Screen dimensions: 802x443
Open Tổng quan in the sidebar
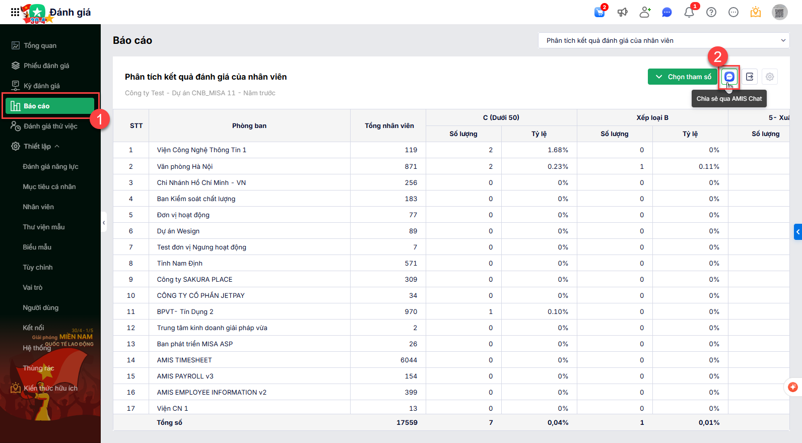pyautogui.click(x=40, y=45)
